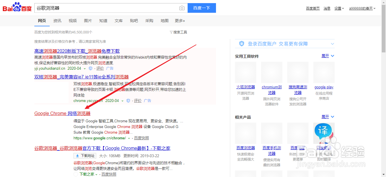Click the 搜狗高速浏览器 thumbnail image

(298, 72)
